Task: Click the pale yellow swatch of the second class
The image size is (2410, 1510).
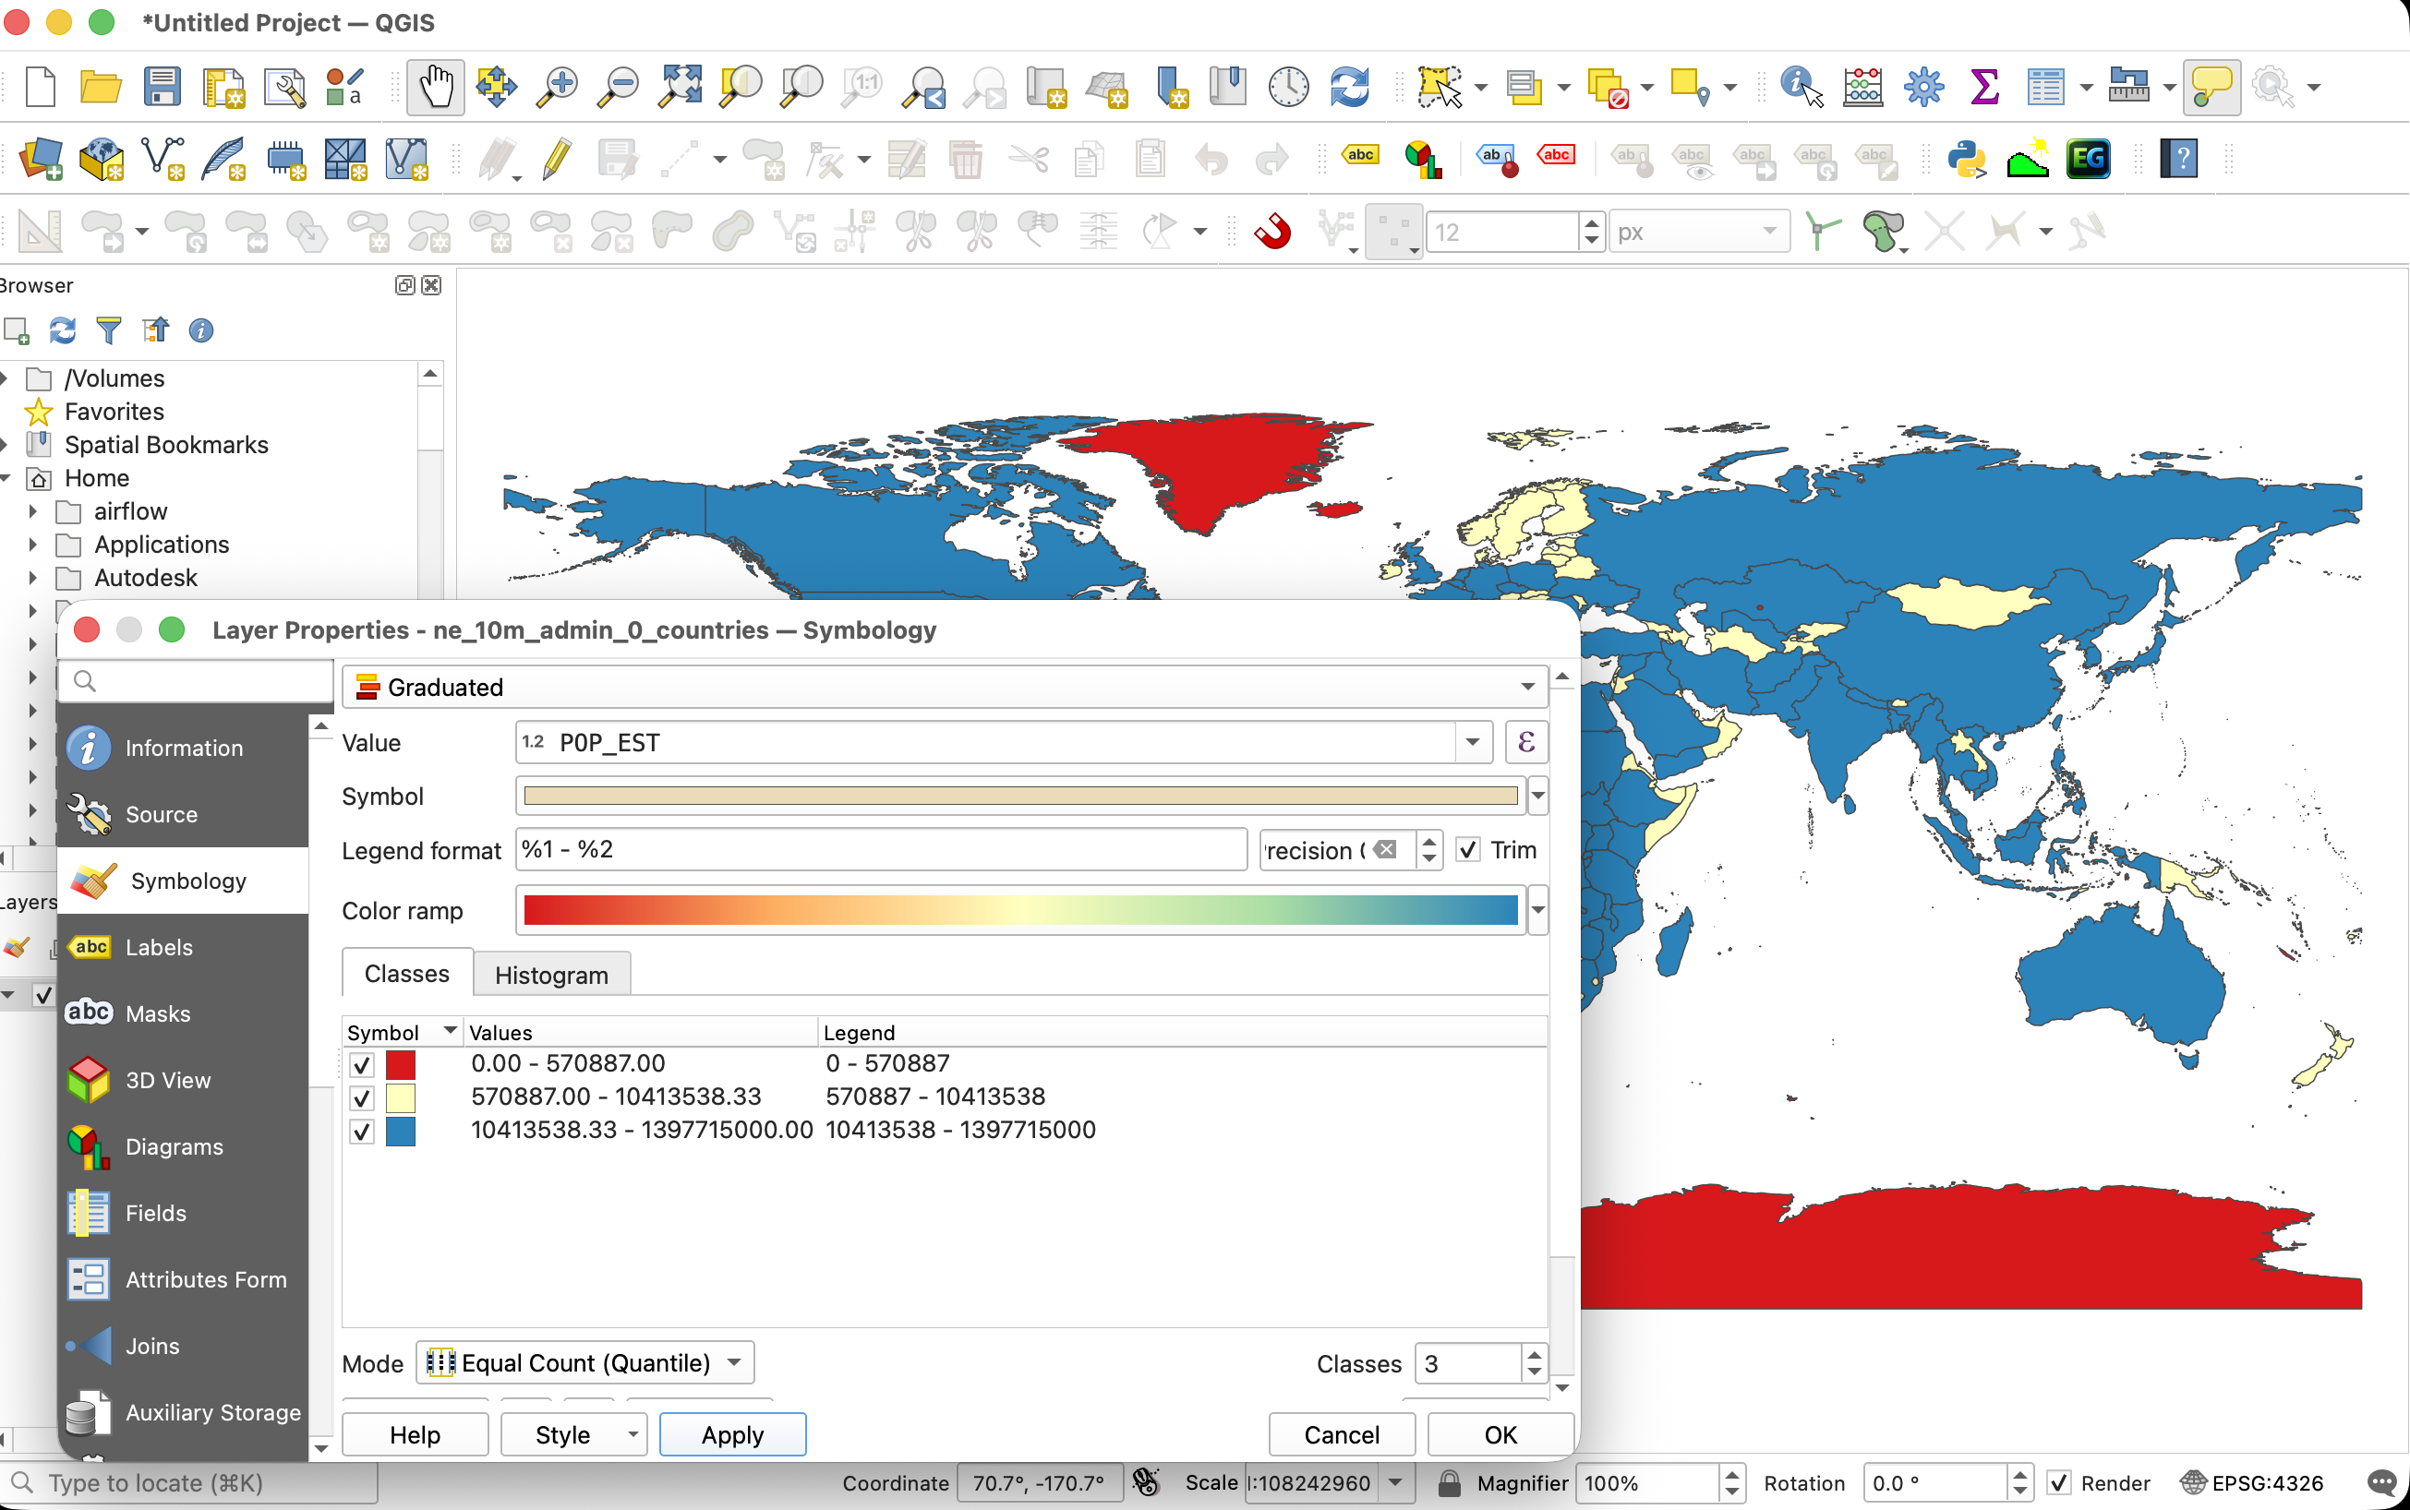Action: 401,1098
